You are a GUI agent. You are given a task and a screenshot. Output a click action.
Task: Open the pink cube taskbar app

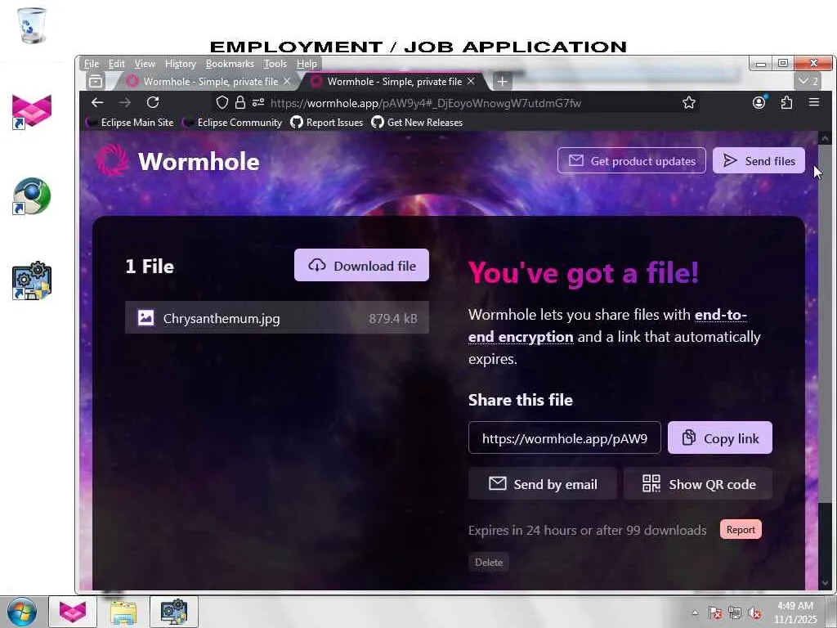tap(73, 612)
